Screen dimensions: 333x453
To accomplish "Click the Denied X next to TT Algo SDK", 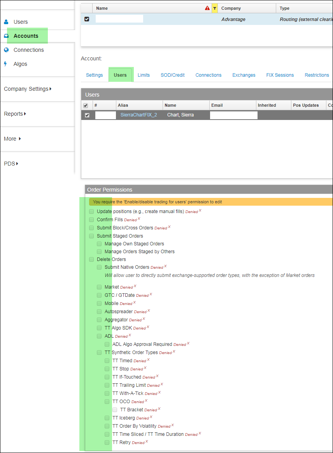I will (141, 328).
